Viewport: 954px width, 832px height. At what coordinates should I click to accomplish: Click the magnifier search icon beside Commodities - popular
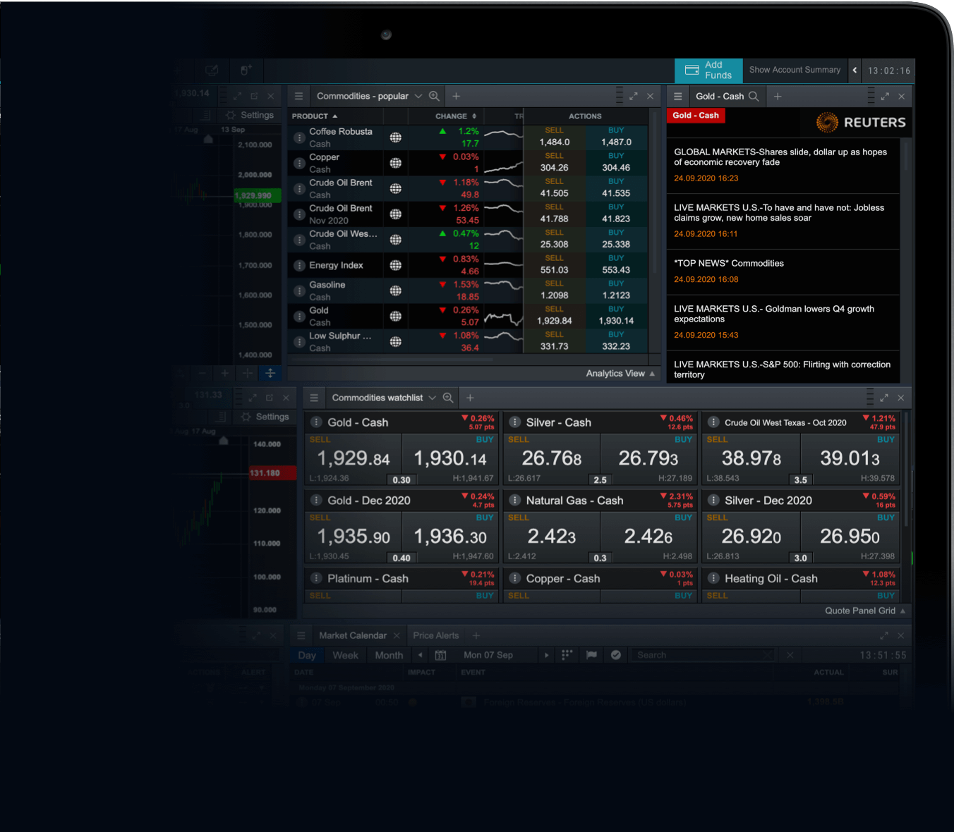435,95
